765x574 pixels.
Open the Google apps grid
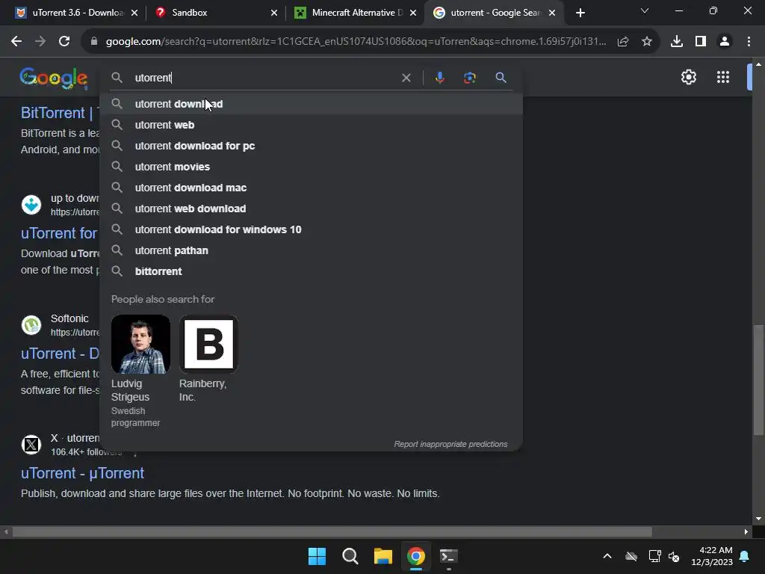click(x=723, y=77)
